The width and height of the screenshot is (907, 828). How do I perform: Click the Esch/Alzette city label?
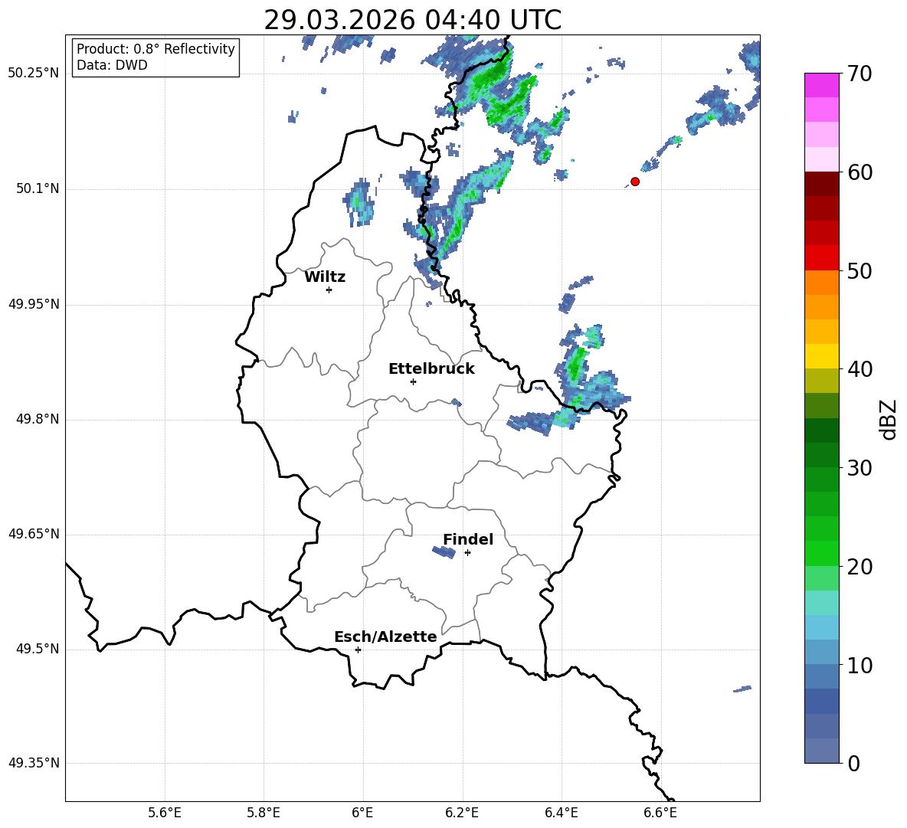(385, 637)
